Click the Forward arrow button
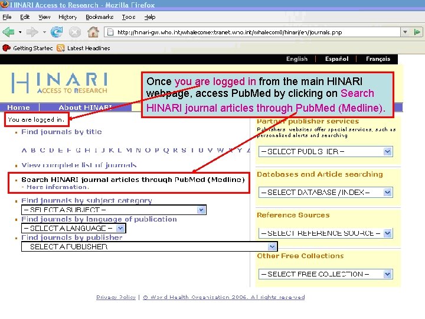The height and width of the screenshot is (319, 425). 32,32
